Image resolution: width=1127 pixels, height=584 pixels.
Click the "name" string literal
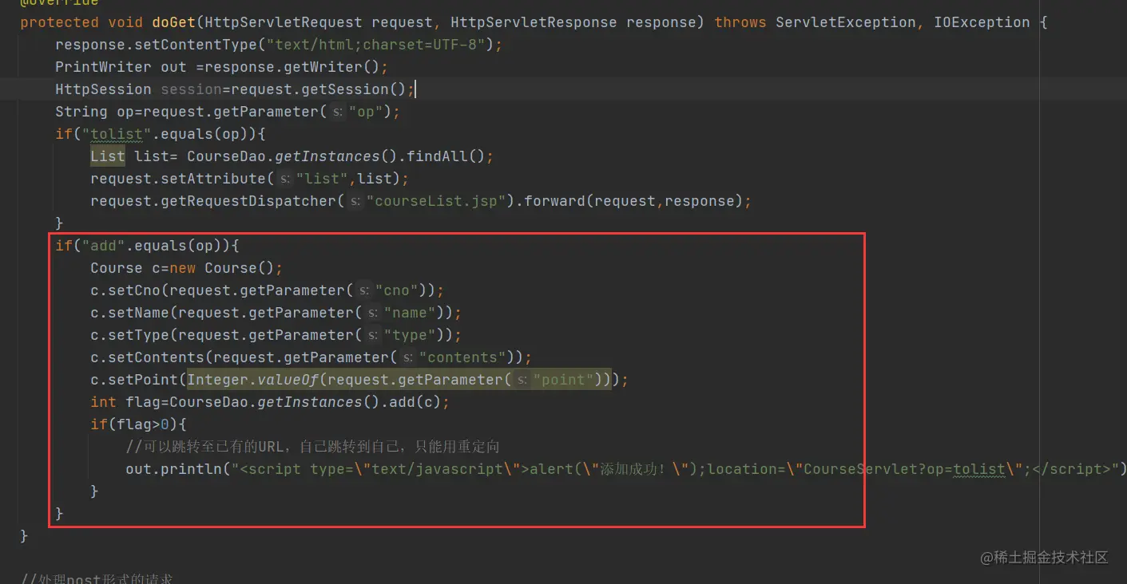point(411,313)
